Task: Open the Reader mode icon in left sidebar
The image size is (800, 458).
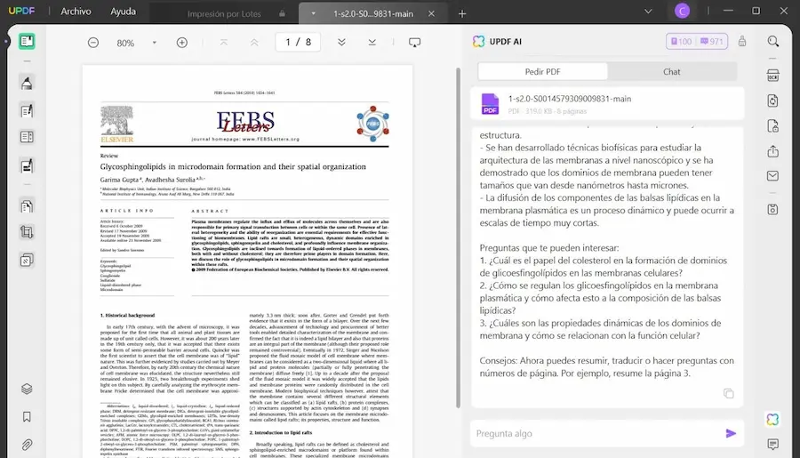Action: (27, 42)
